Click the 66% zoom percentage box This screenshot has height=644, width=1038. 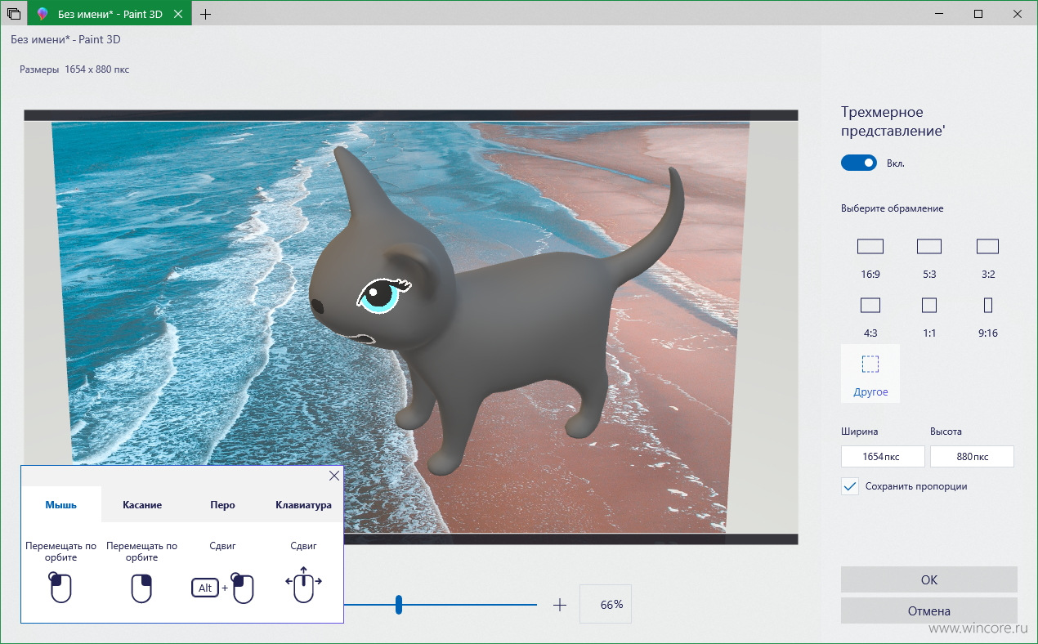click(x=606, y=605)
